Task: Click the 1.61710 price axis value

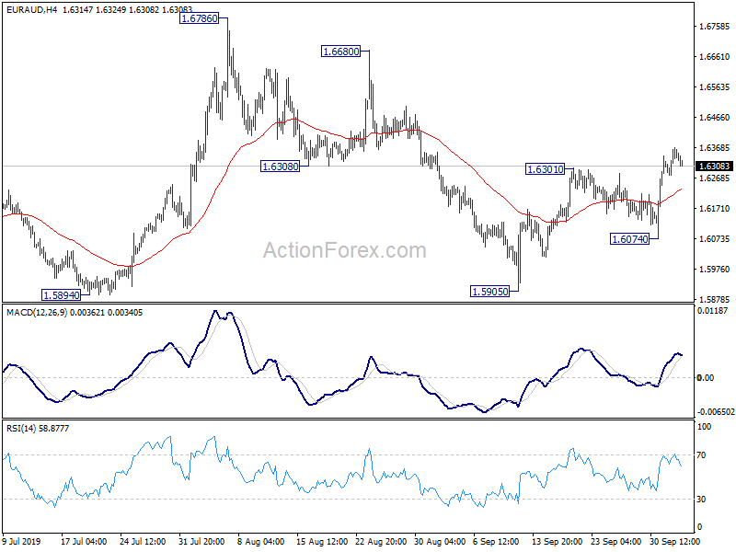Action: 715,209
